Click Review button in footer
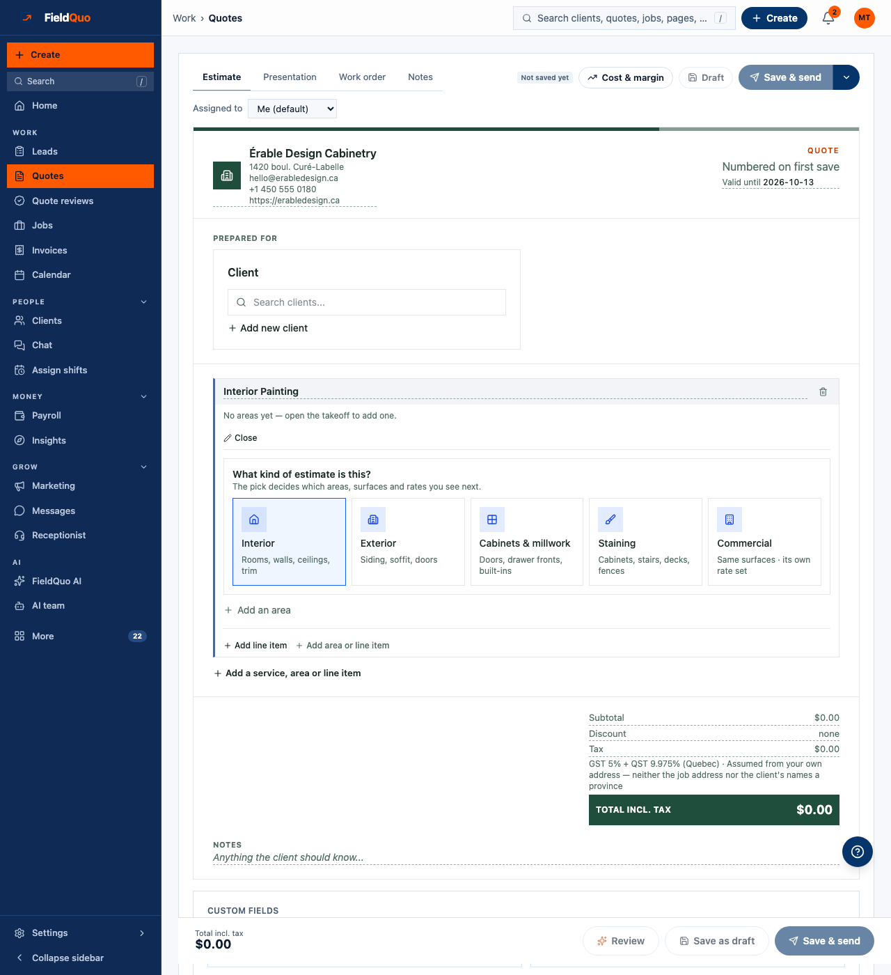Image resolution: width=891 pixels, height=975 pixels. (621, 941)
